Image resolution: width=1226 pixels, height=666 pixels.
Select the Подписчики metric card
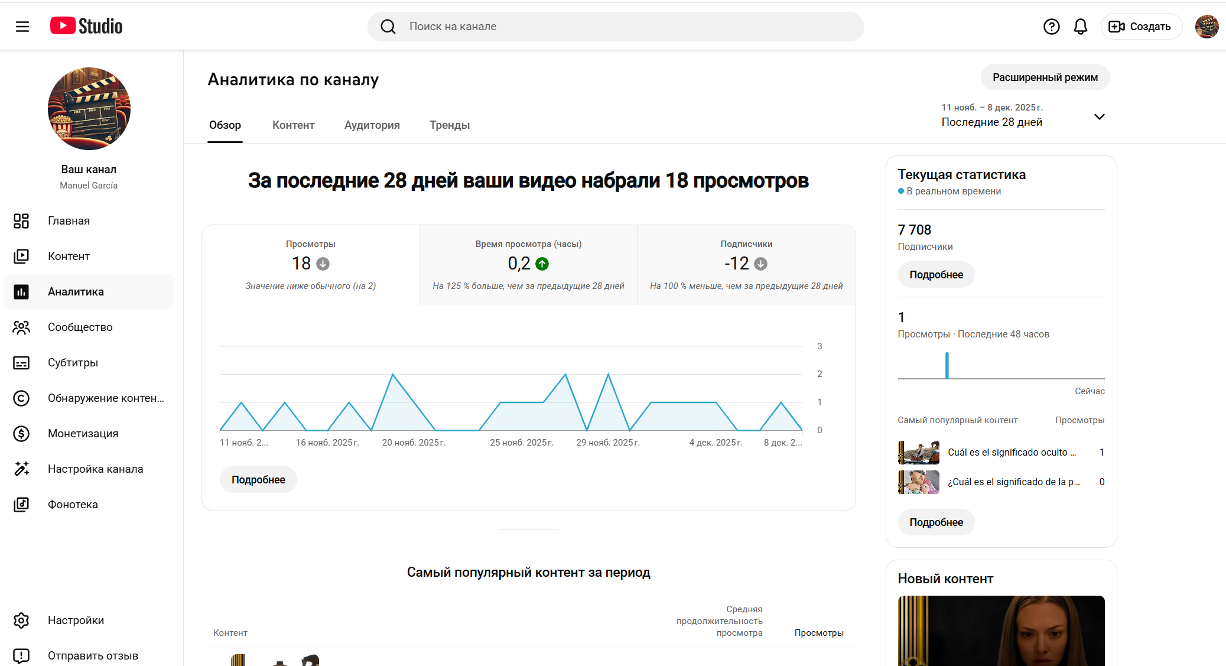point(746,265)
